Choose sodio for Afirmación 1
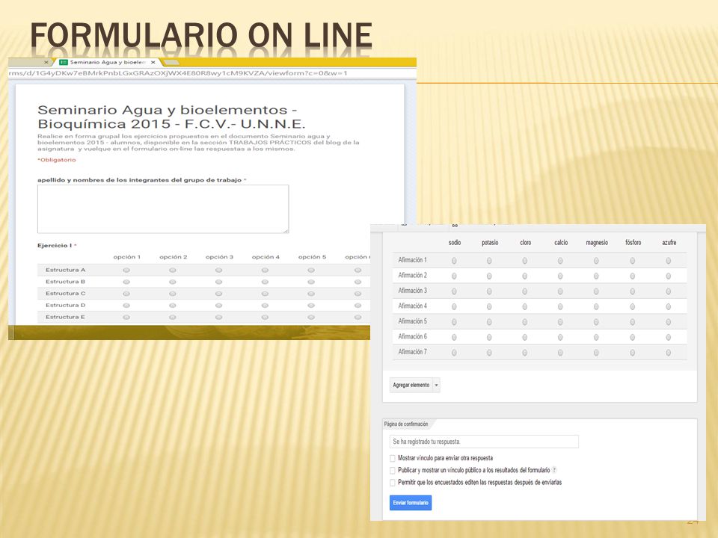Image resolution: width=718 pixels, height=538 pixels. coord(454,261)
